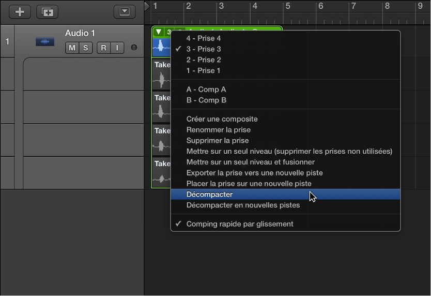Solo the Audio 1 track
Screen dimensions: 431x296
tap(85, 48)
